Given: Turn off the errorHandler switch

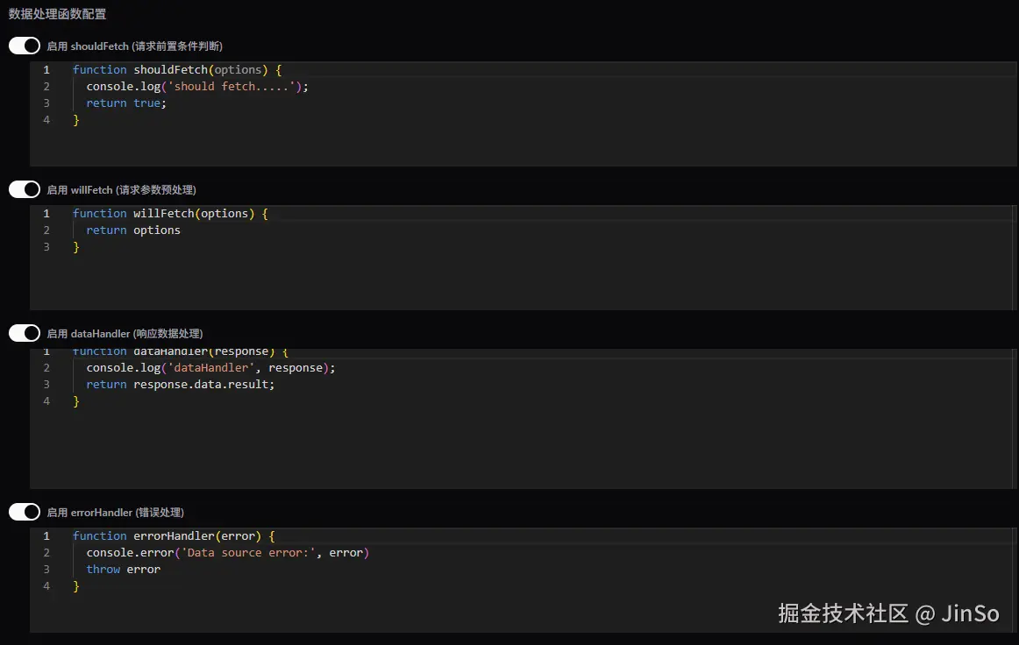Looking at the screenshot, I should click(25, 512).
